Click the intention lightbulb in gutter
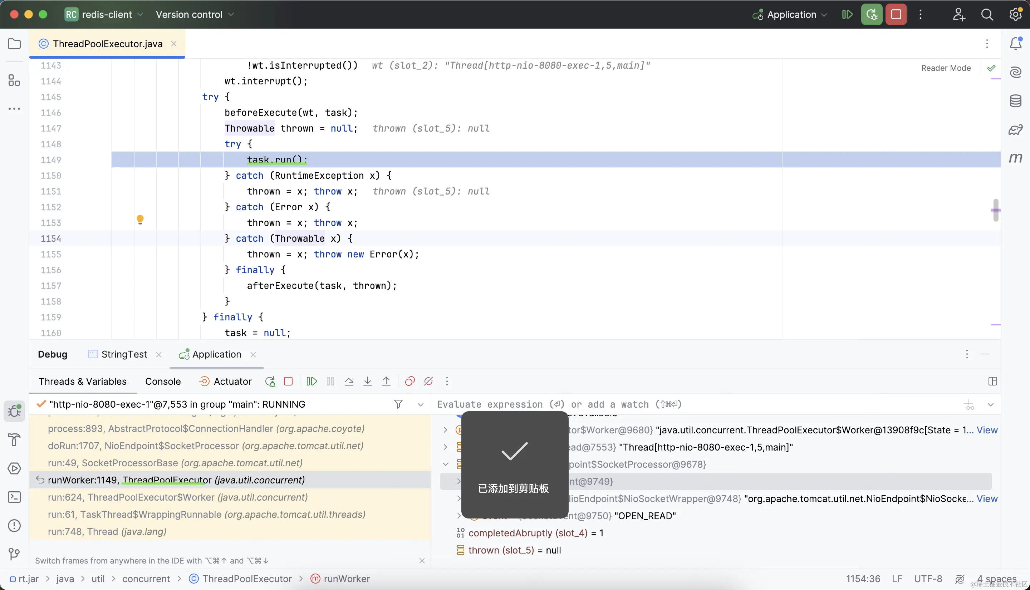The image size is (1030, 590). coord(140,220)
